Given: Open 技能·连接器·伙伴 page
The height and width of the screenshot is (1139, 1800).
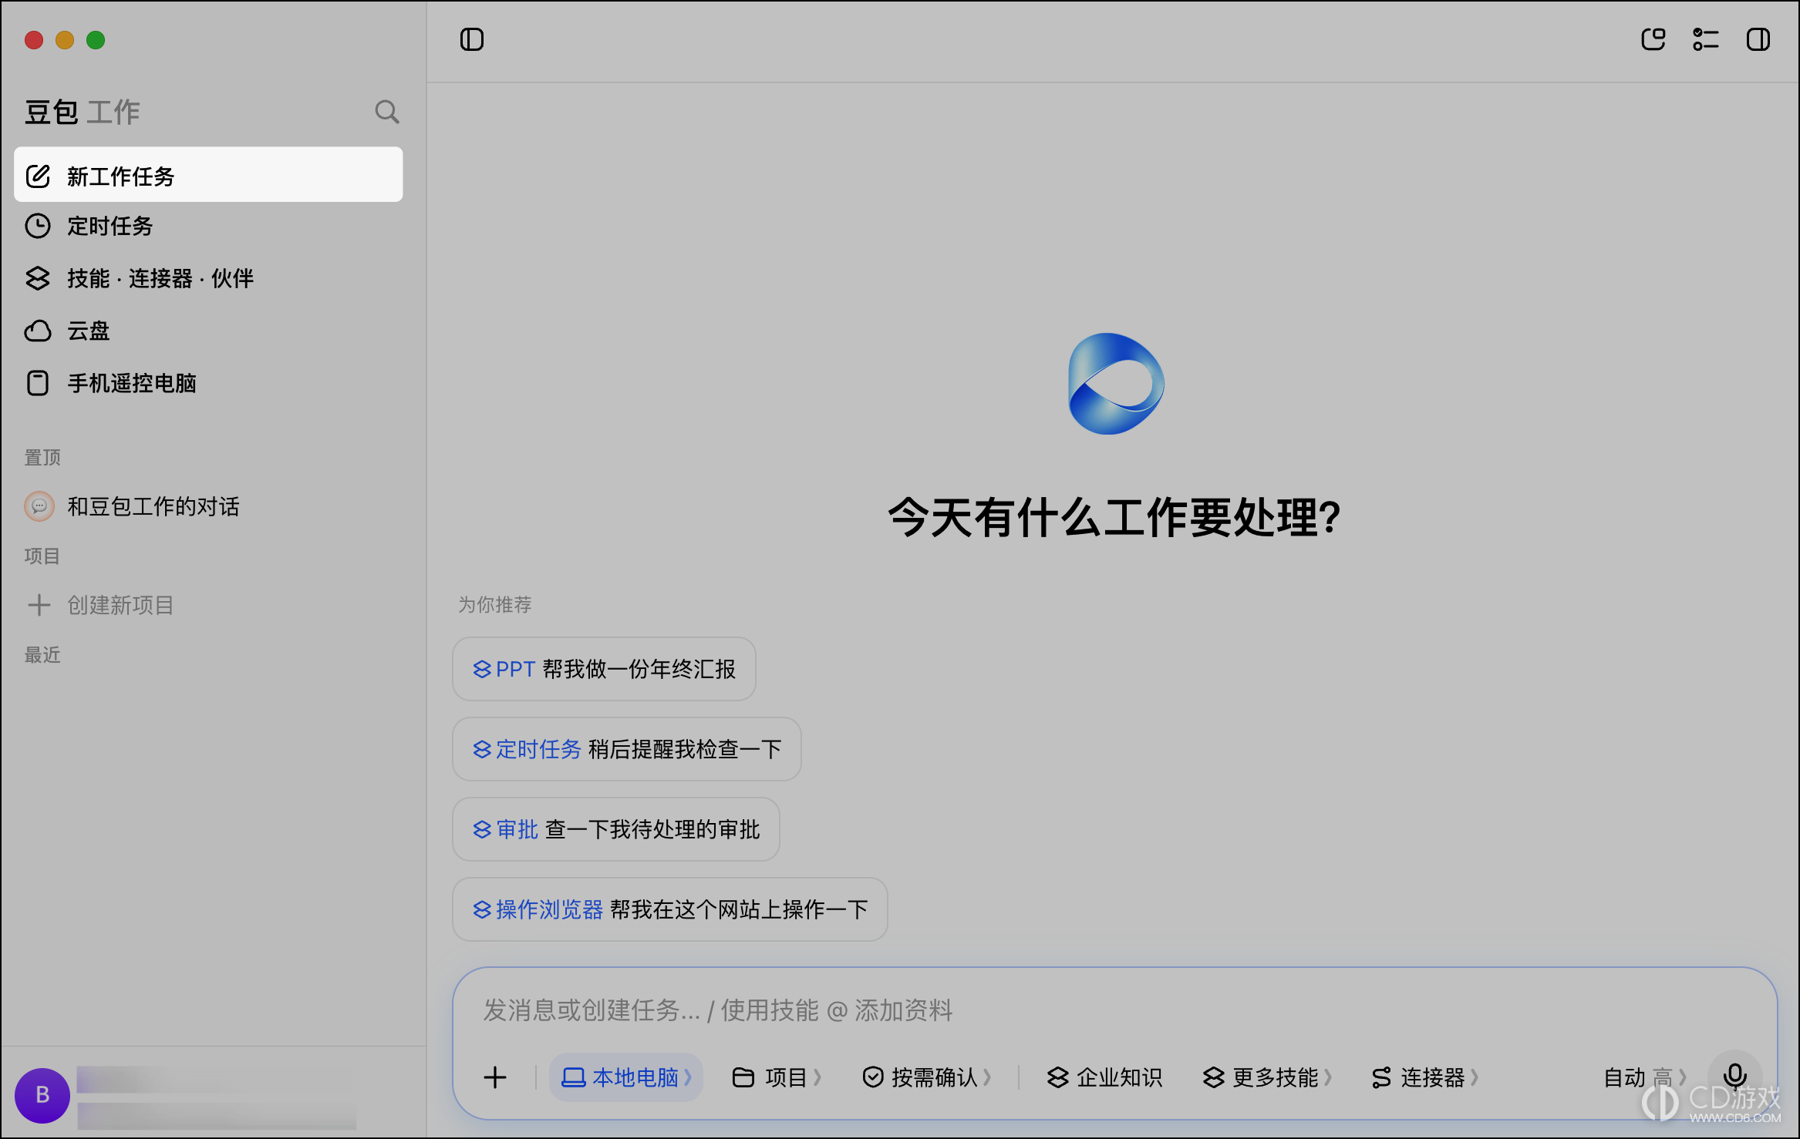Looking at the screenshot, I should [208, 278].
